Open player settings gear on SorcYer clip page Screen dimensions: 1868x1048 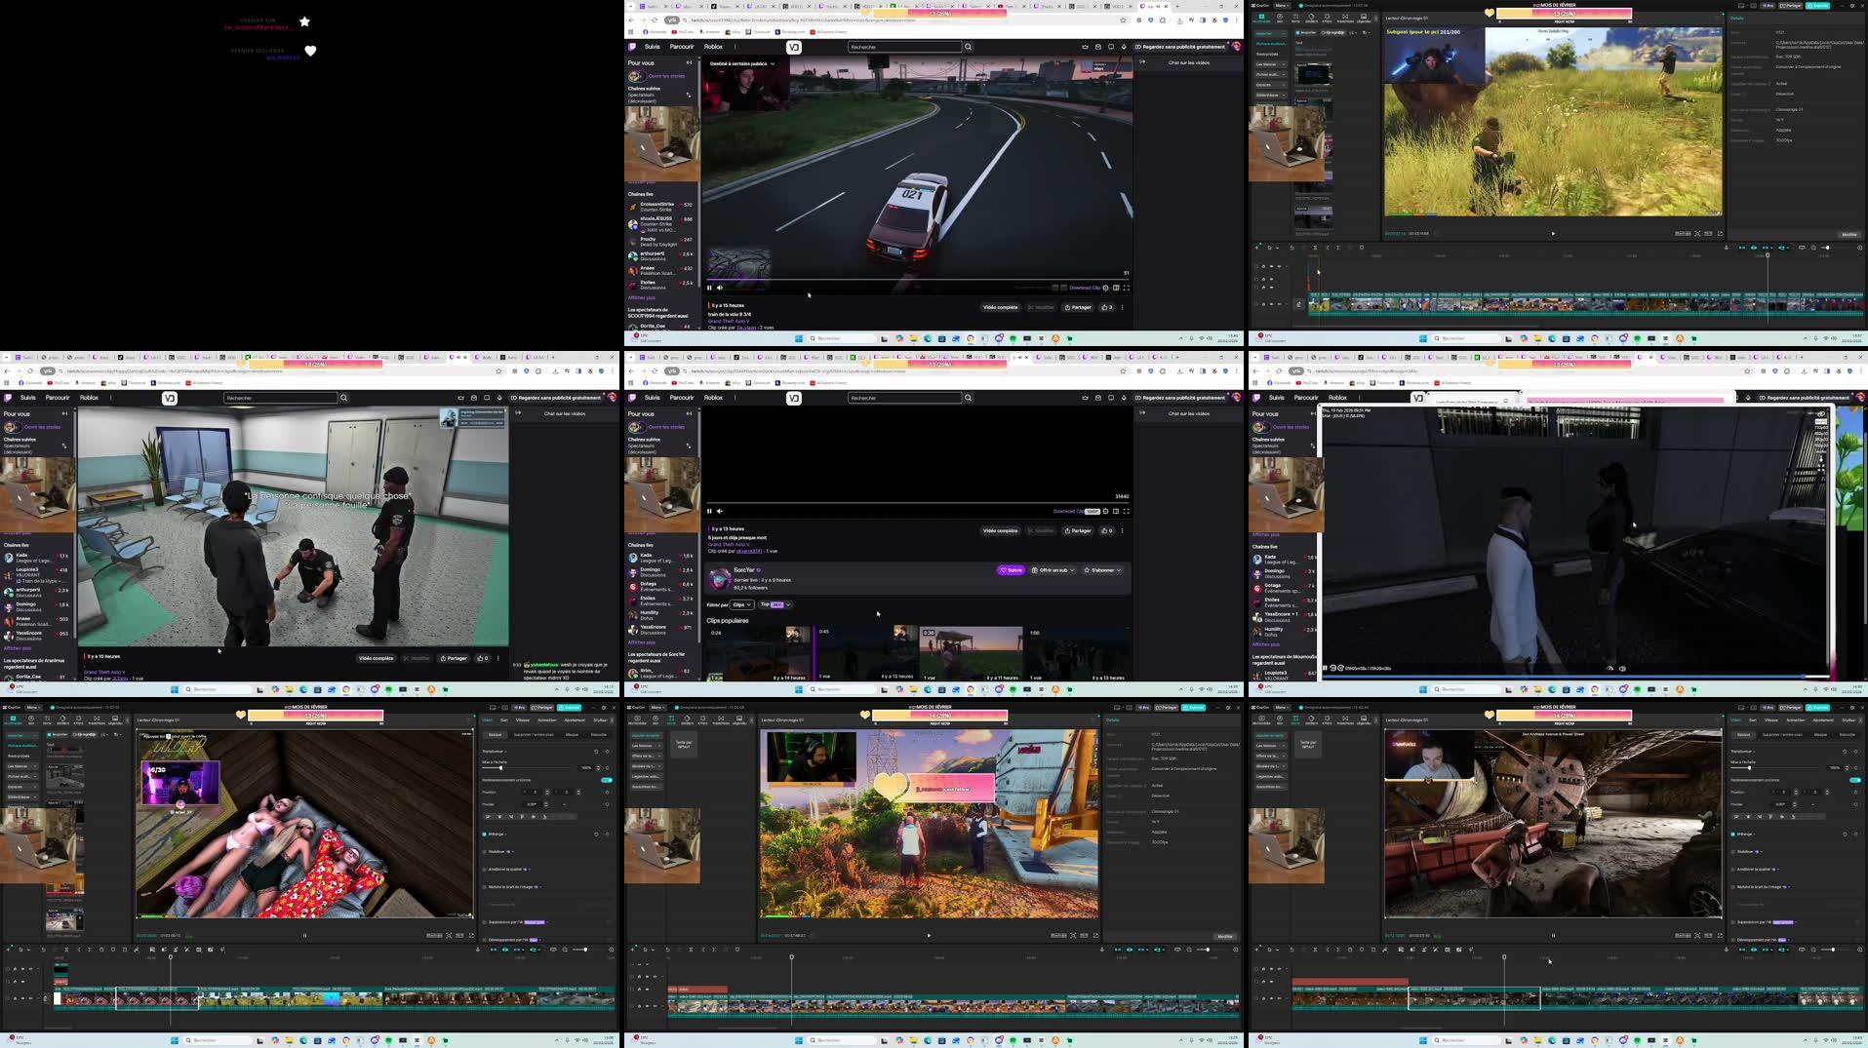pyautogui.click(x=1105, y=511)
